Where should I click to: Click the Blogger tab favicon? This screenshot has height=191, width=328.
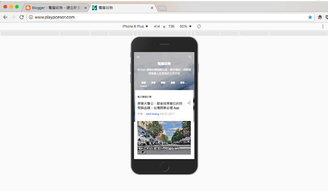(28, 8)
